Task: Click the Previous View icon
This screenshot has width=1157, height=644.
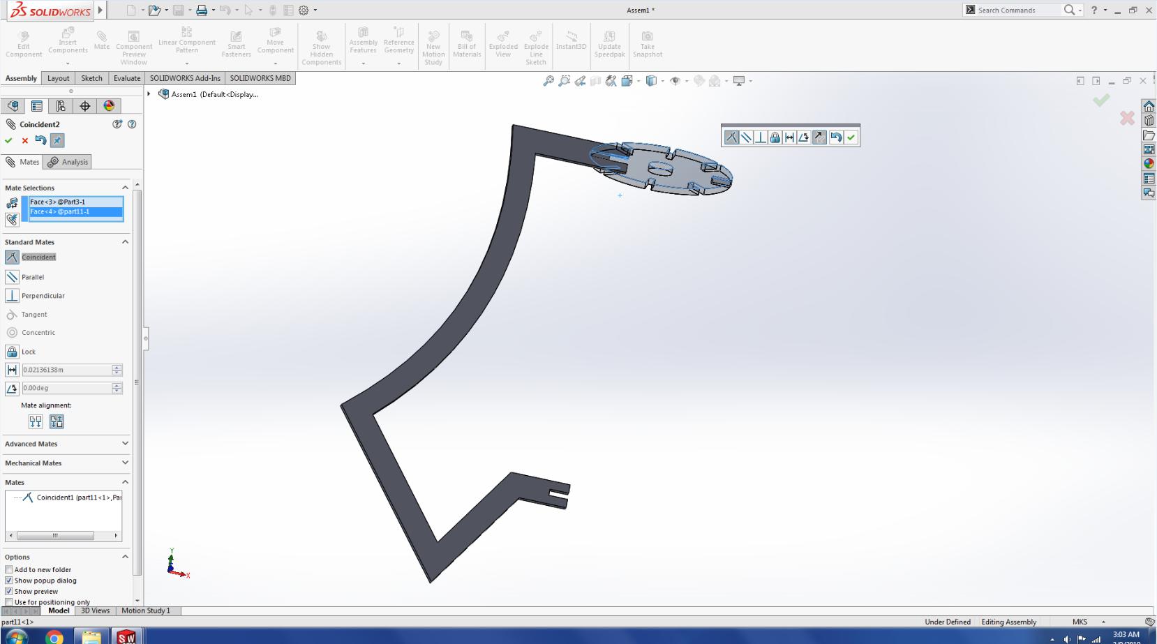Action: tap(580, 81)
